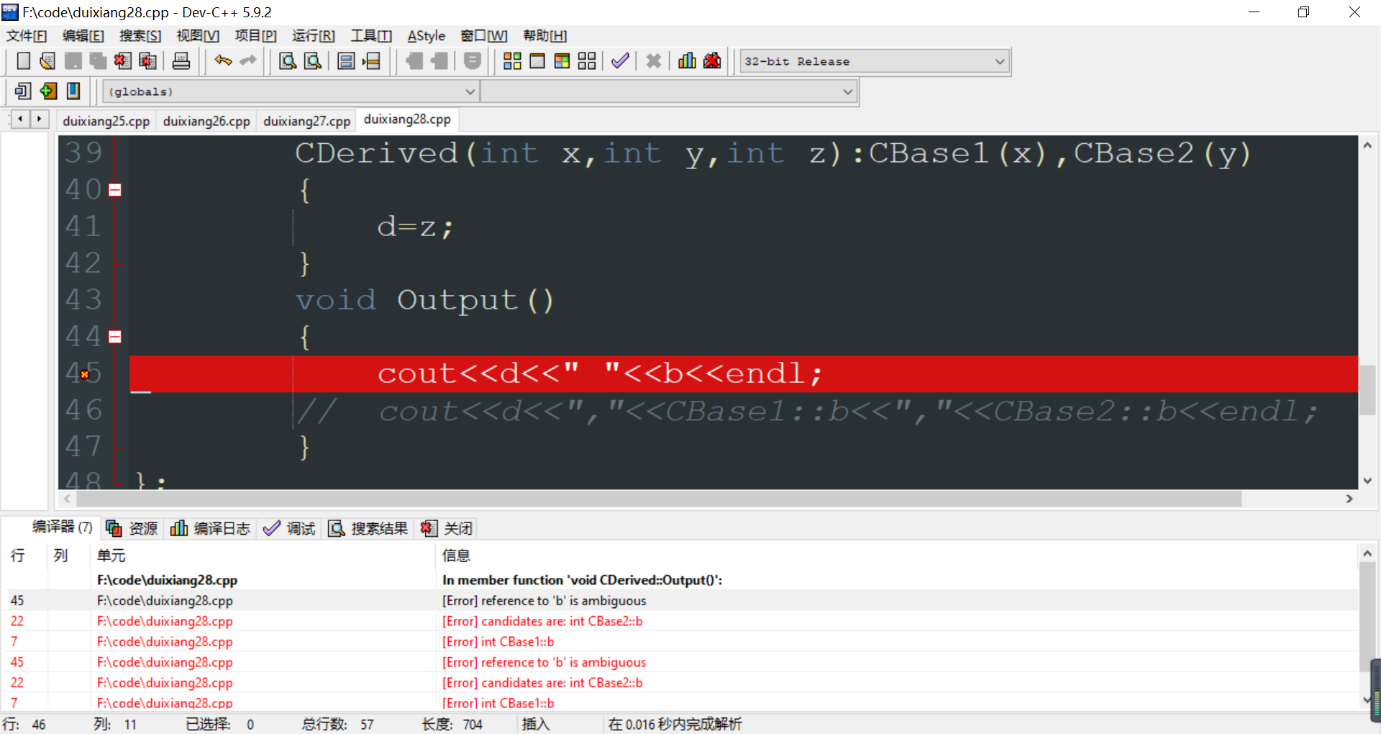
Task: Click the Close file icon
Action: coord(122,61)
